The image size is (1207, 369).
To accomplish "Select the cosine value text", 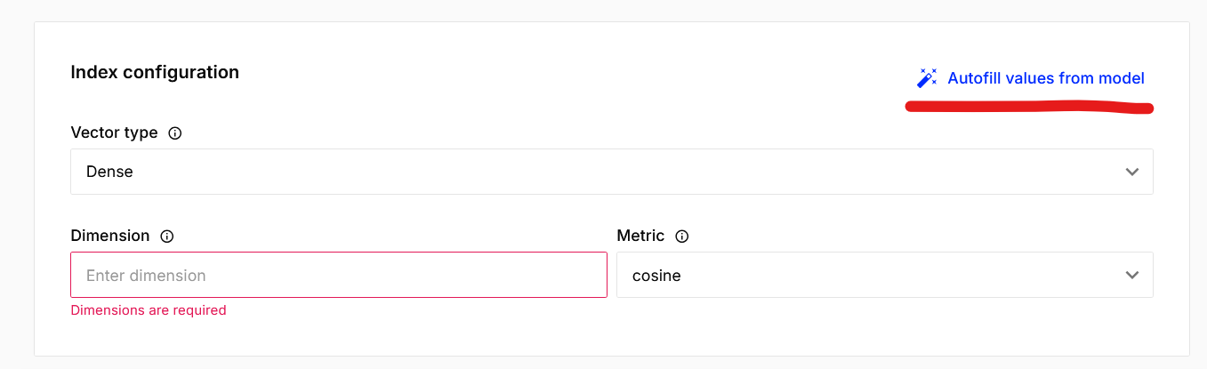I will (656, 276).
